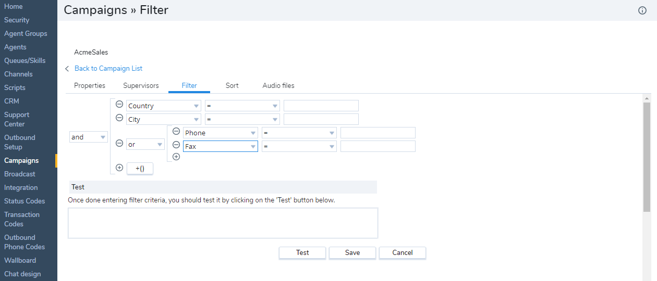Switch to the Supervisors tab
Image resolution: width=657 pixels, height=281 pixels.
coord(141,85)
